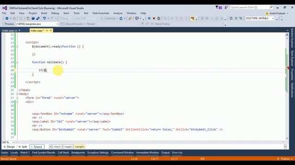Select the <script> breadcrumb tag
This screenshot has width=295, height=165.
pyautogui.click(x=80, y=147)
